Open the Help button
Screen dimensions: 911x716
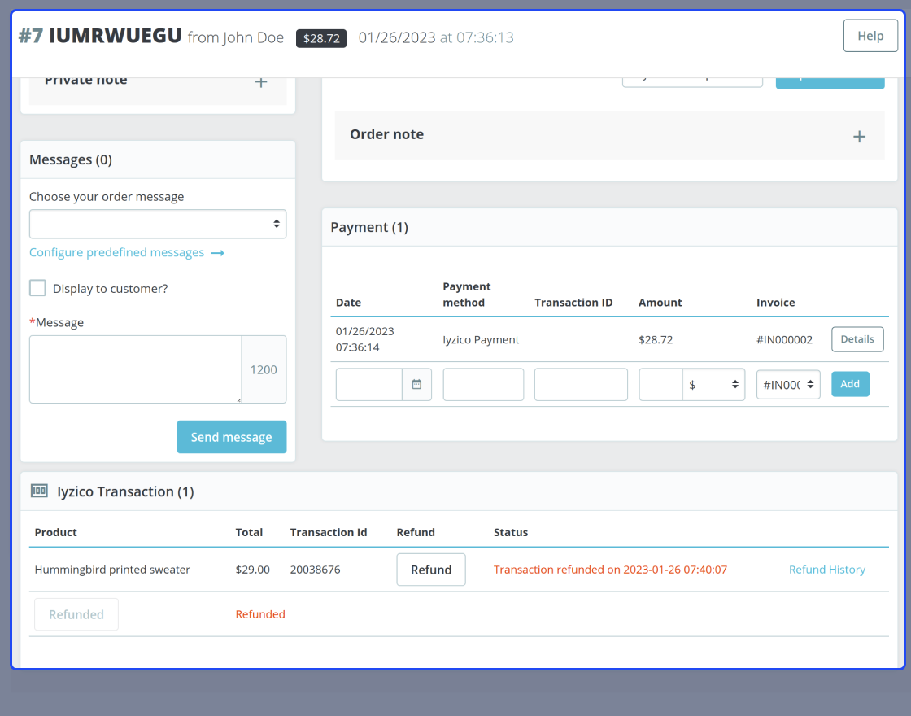[x=870, y=36]
